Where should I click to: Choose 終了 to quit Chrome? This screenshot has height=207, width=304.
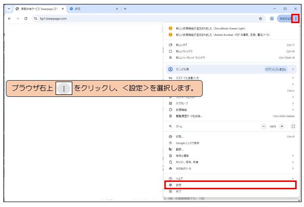coord(231,191)
